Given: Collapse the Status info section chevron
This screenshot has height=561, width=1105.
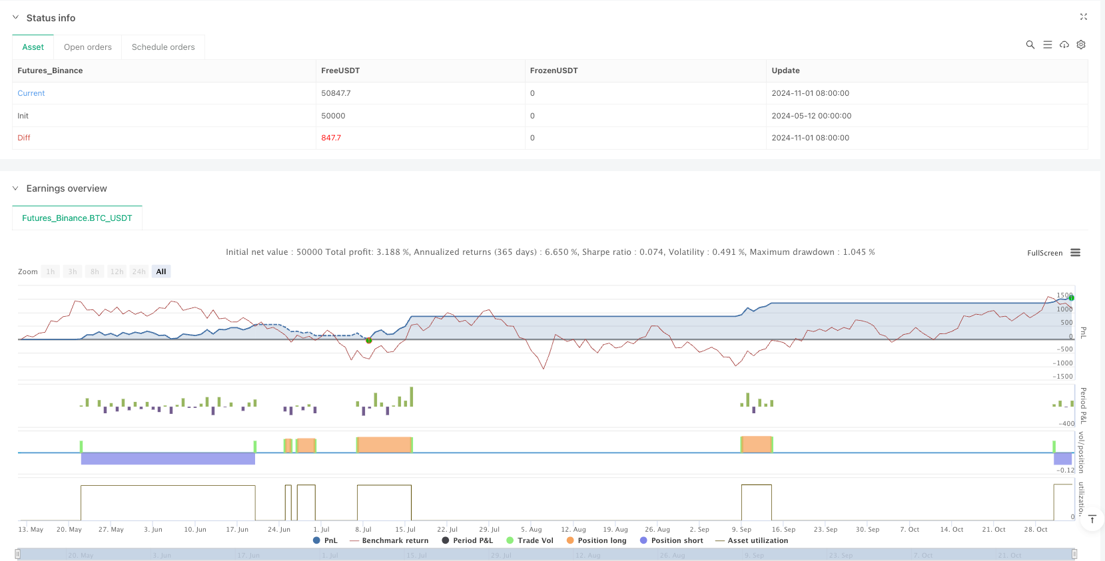Looking at the screenshot, I should [15, 17].
